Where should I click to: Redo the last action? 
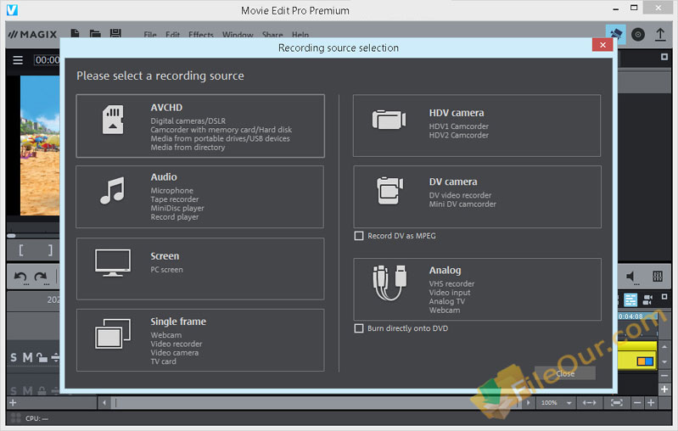41,277
